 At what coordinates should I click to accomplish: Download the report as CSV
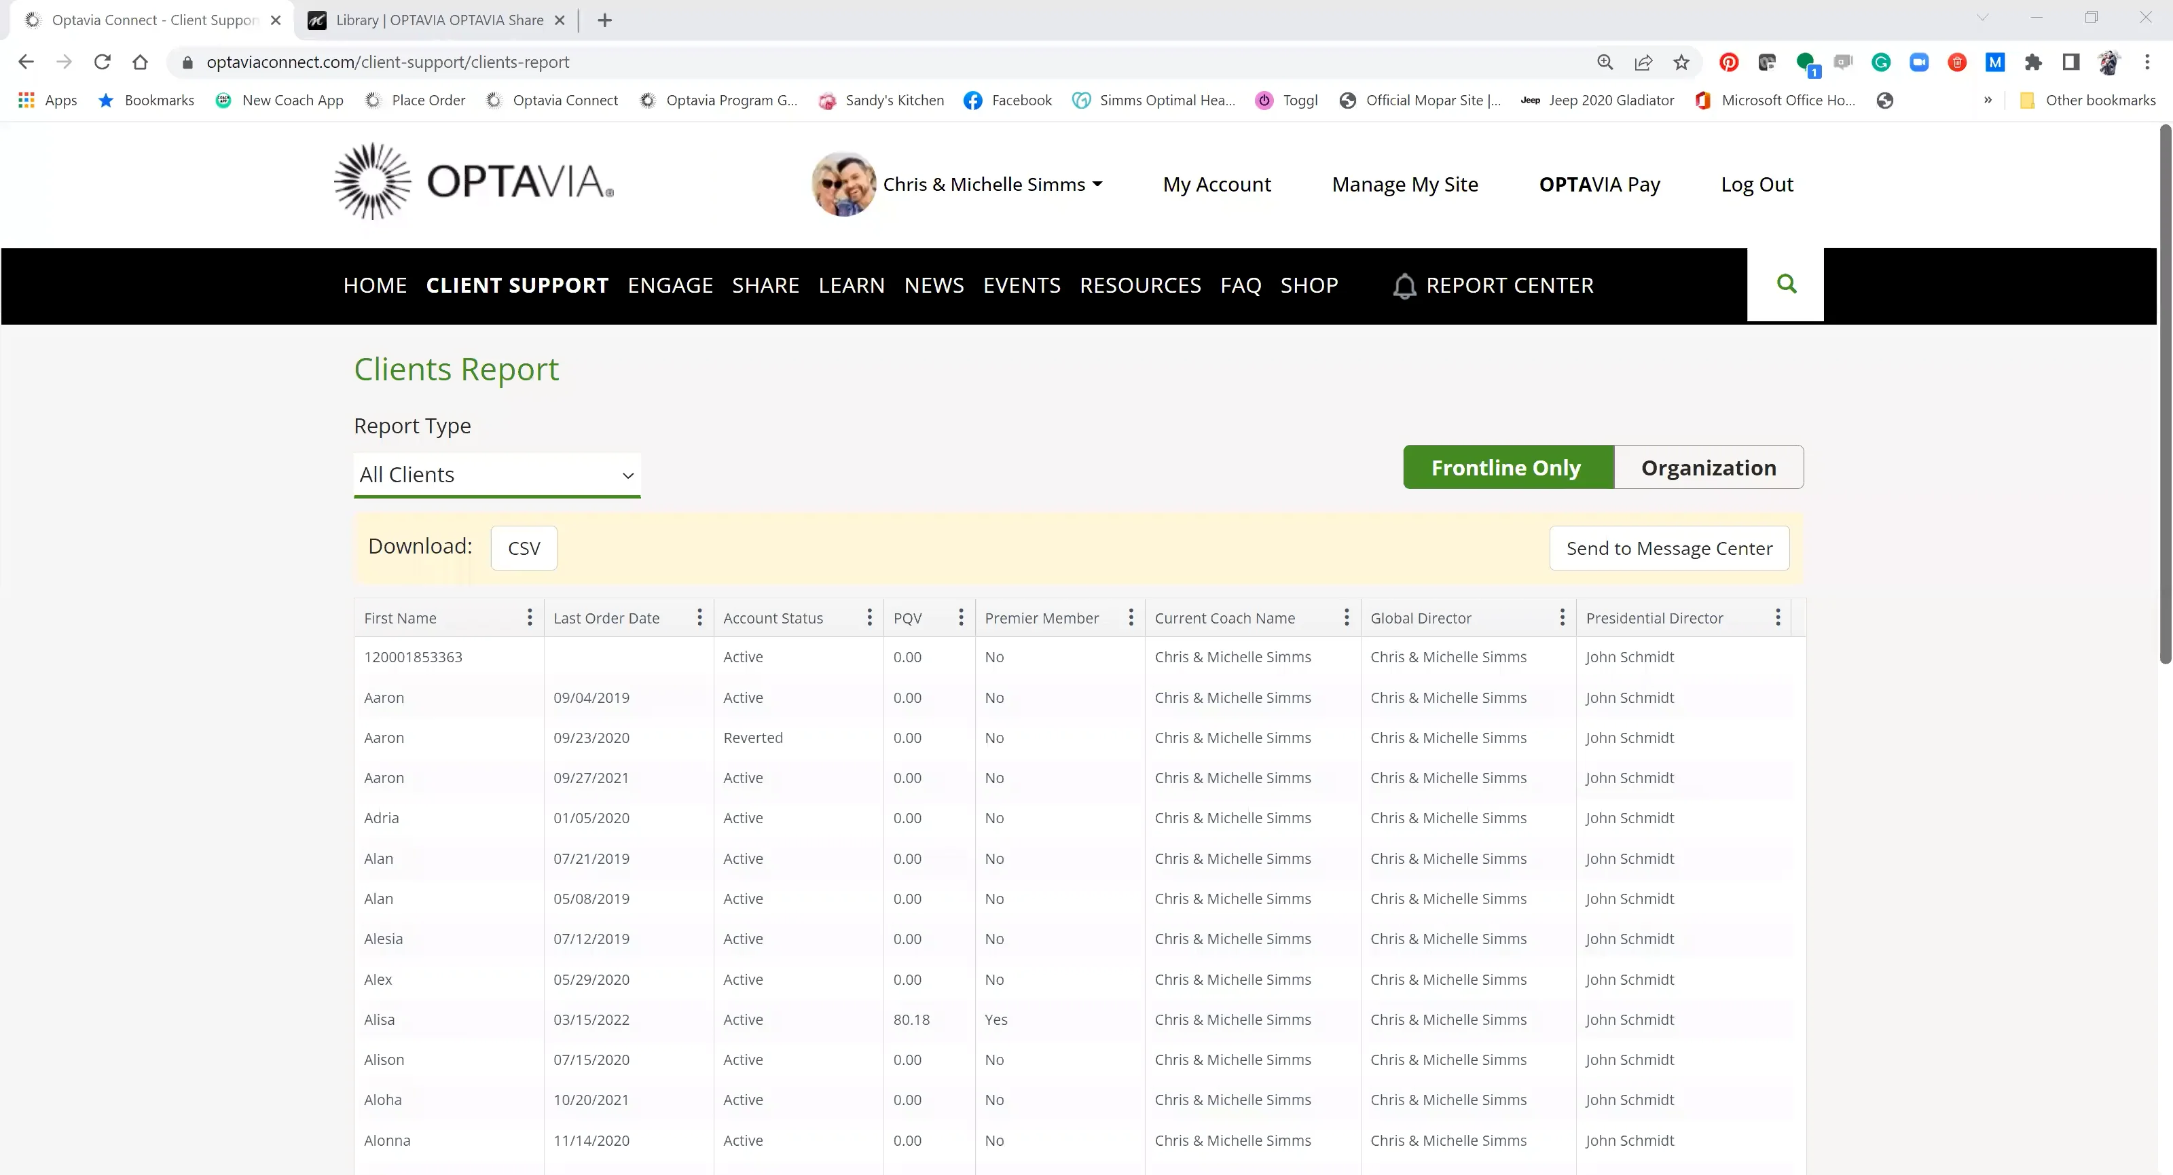524,547
